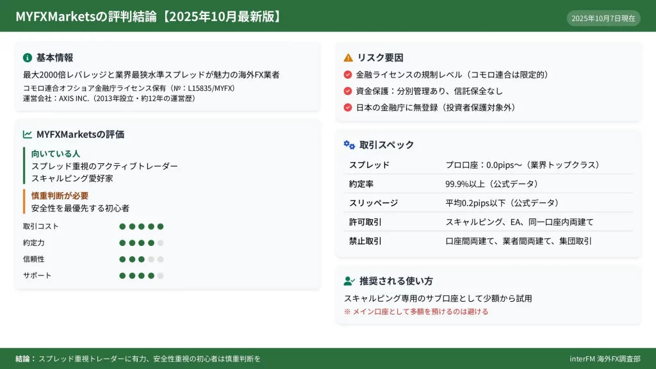
Task: Click the 結論 label in footer
Action: coord(26,359)
